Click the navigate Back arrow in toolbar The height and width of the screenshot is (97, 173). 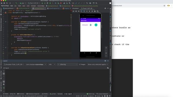click(10, 3)
